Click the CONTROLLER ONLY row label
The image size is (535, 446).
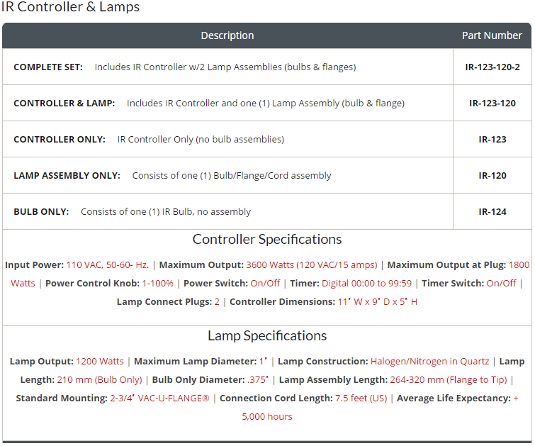point(60,140)
